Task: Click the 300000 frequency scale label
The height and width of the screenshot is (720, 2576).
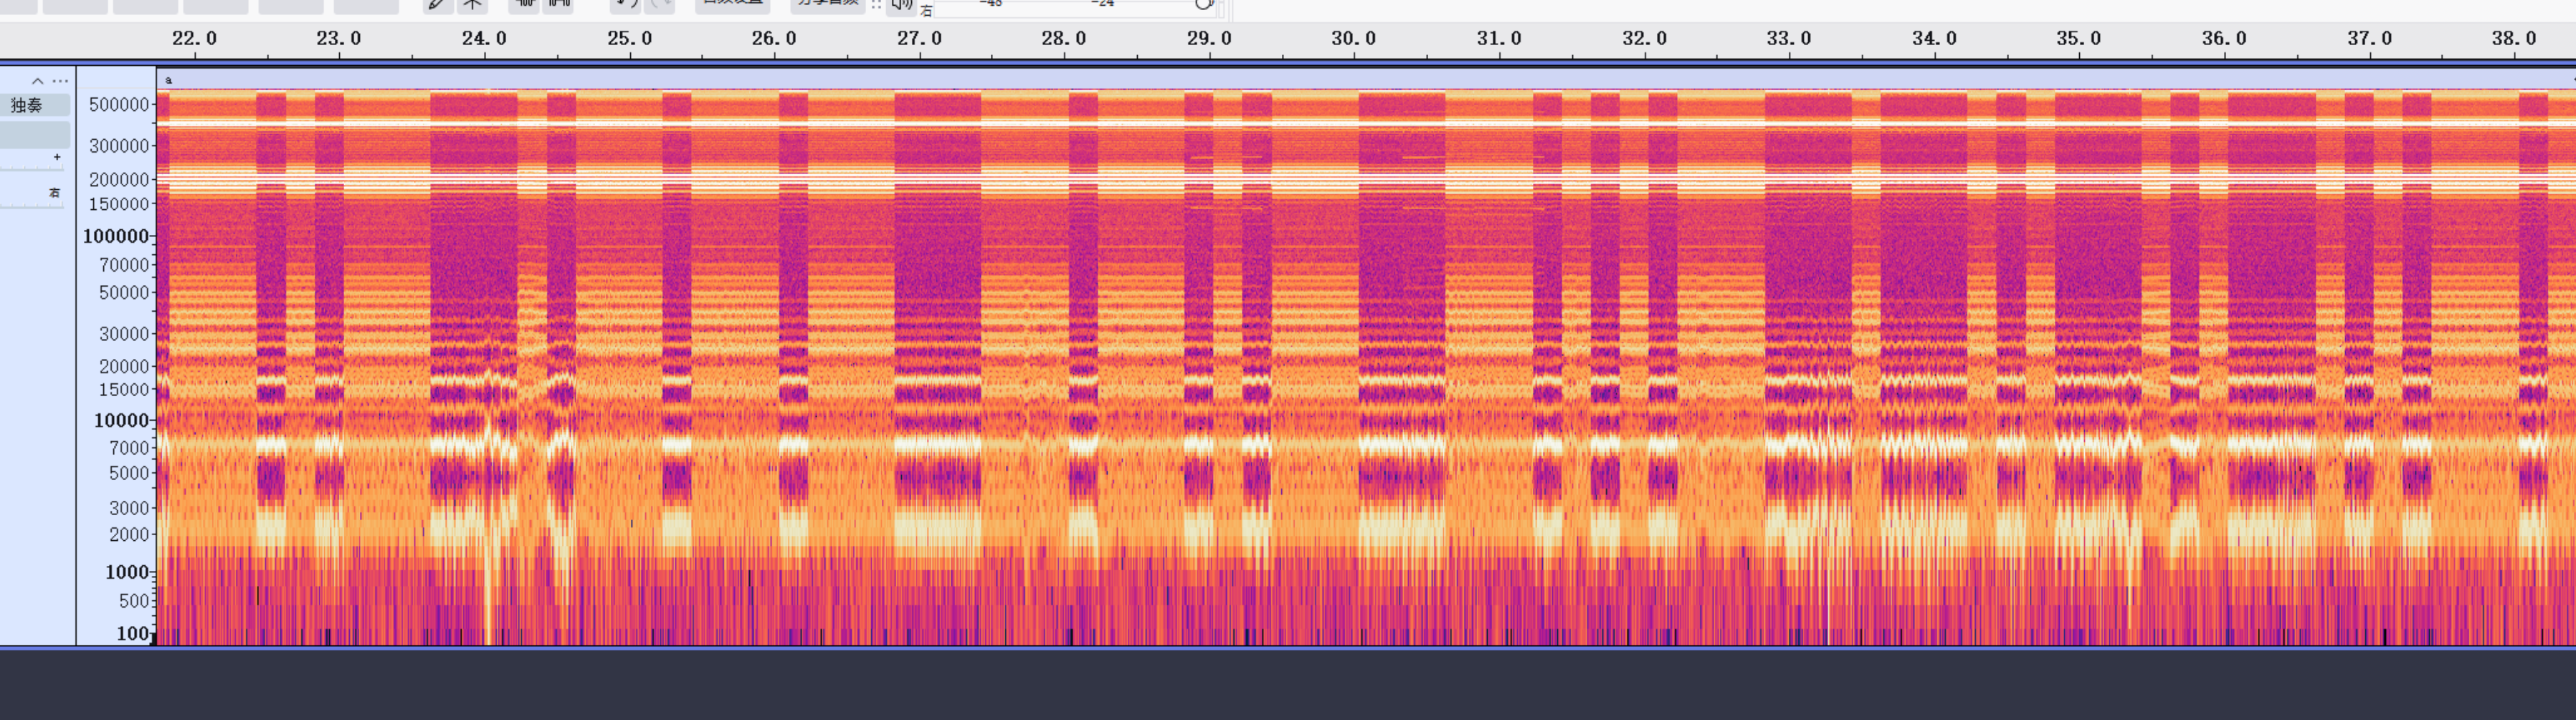Action: click(119, 146)
